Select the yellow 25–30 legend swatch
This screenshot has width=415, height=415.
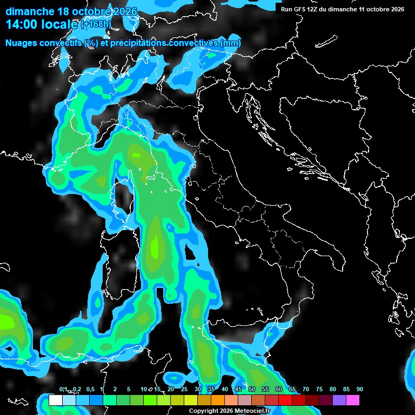coord(191,400)
